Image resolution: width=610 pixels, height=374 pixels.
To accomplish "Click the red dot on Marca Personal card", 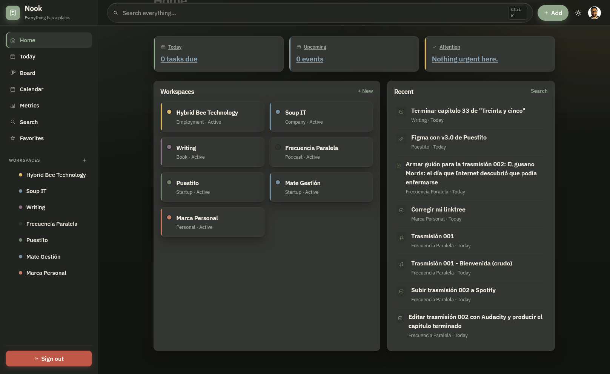I will tap(169, 218).
